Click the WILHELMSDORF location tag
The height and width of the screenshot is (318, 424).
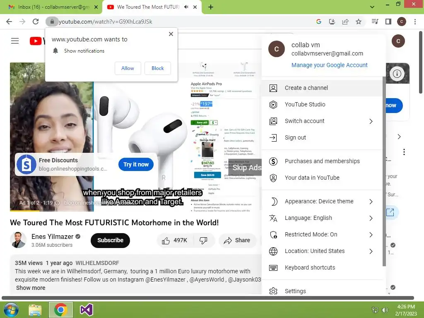[x=97, y=263]
